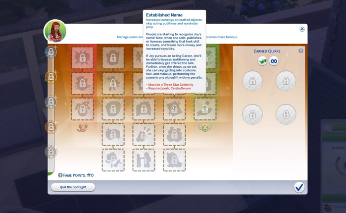Click the red devil face reputation icon

[x=82, y=128]
